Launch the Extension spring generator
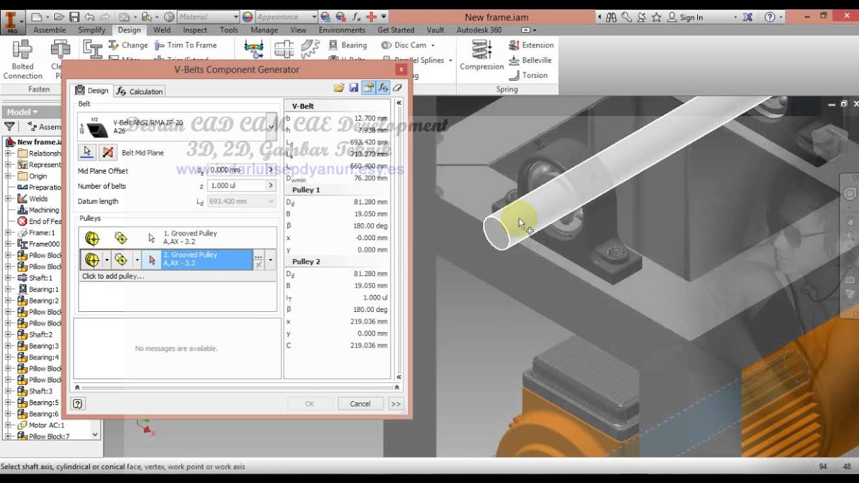Screen dimensions: 859x483 (532, 45)
